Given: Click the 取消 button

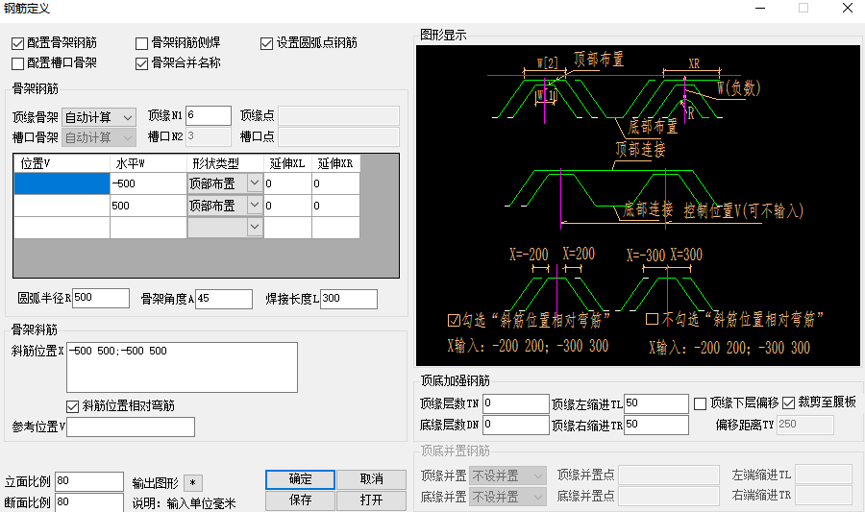Looking at the screenshot, I should click(371, 479).
